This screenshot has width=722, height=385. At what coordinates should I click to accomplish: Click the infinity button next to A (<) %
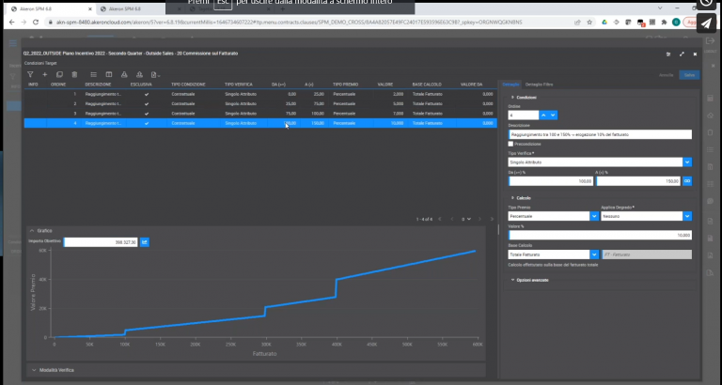(x=686, y=180)
